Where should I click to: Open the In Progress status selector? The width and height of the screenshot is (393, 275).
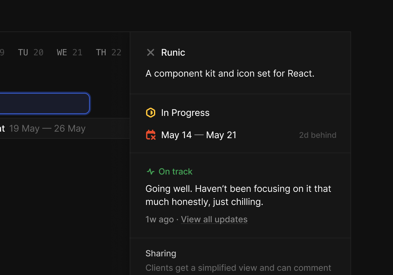pyautogui.click(x=185, y=113)
